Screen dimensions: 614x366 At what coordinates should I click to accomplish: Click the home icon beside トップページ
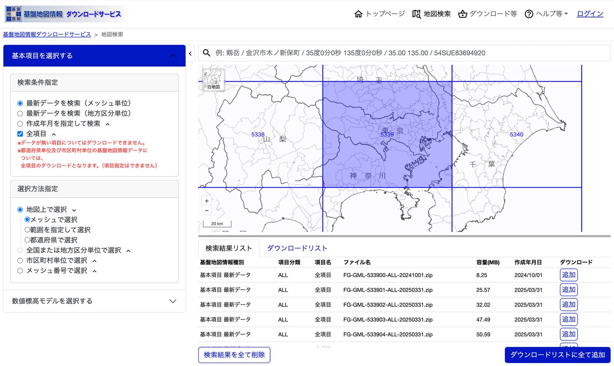tap(358, 14)
